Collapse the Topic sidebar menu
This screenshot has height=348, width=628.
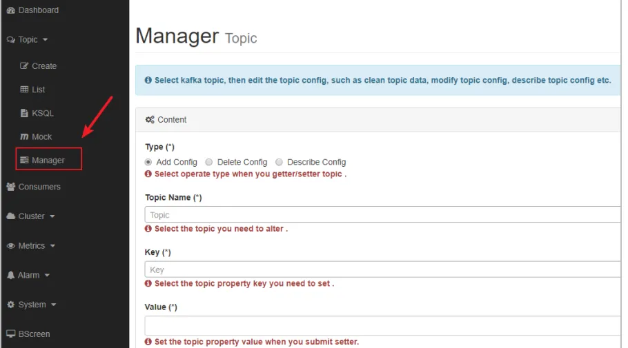[x=28, y=40]
